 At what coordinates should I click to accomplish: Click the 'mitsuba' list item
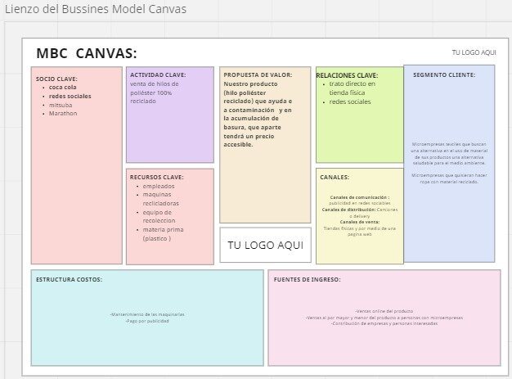[61, 105]
